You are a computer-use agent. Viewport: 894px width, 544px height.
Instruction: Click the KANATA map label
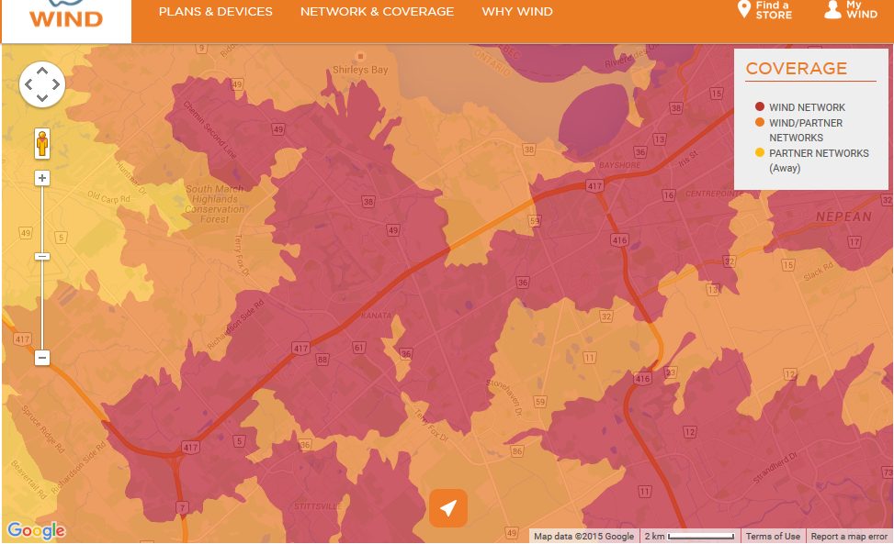point(377,316)
